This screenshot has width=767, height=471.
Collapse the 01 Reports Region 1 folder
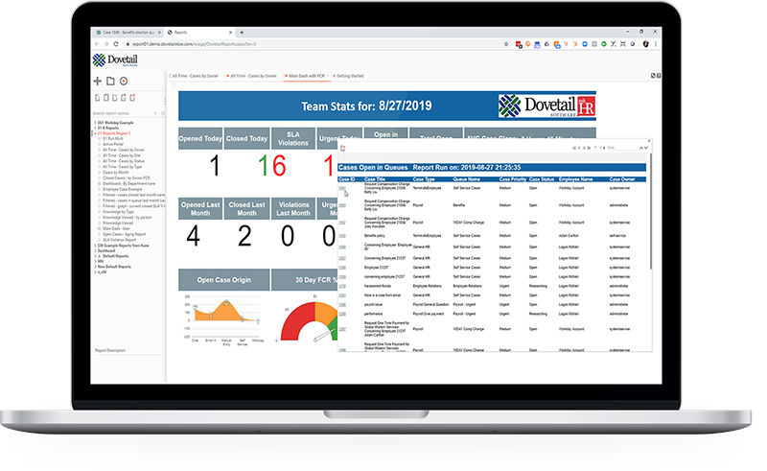click(x=94, y=133)
